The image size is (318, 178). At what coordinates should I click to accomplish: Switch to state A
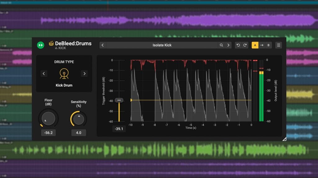click(x=255, y=45)
